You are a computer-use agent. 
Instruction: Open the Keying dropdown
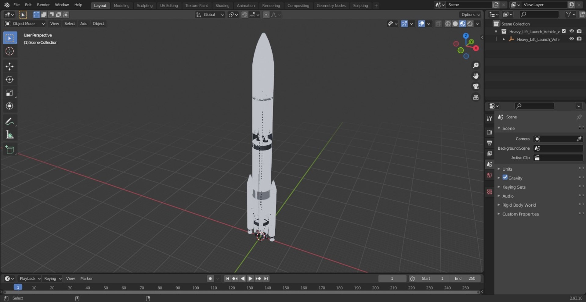pyautogui.click(x=52, y=279)
